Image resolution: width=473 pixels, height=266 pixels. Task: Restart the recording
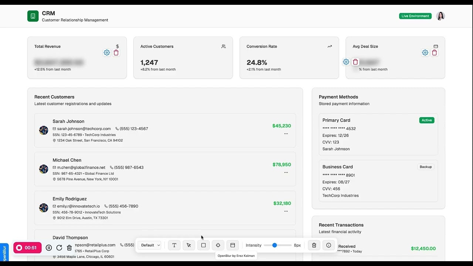click(x=59, y=248)
